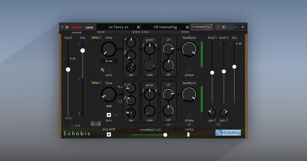307x161 pixels.
Task: Click the bottom delay HP filter knob
Action: pyautogui.click(x=168, y=111)
